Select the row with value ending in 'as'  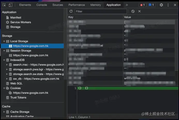pos(121,78)
